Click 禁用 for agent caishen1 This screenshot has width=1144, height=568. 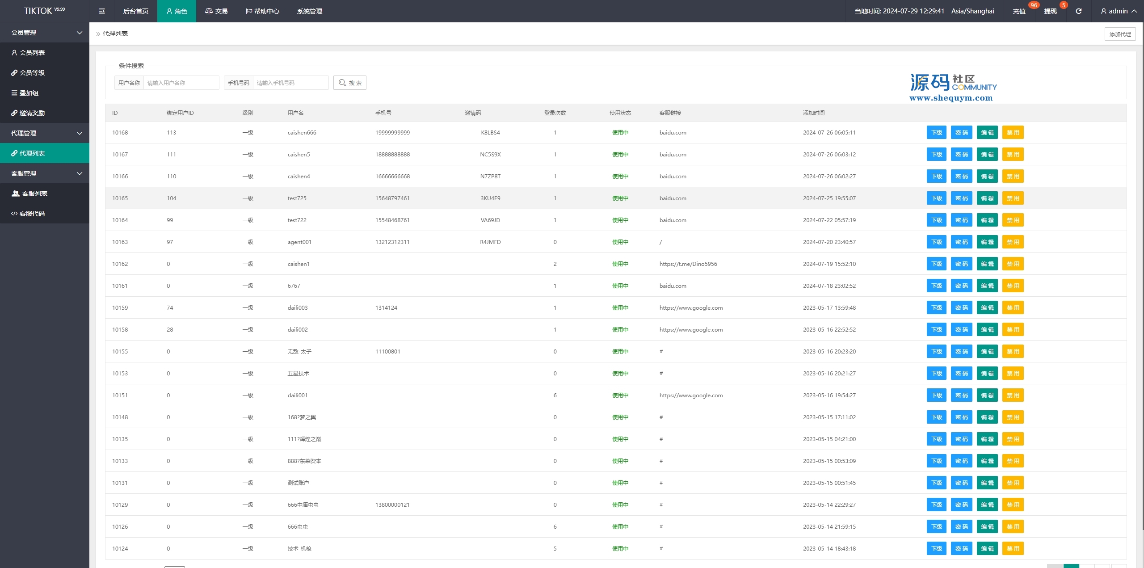pyautogui.click(x=1013, y=264)
